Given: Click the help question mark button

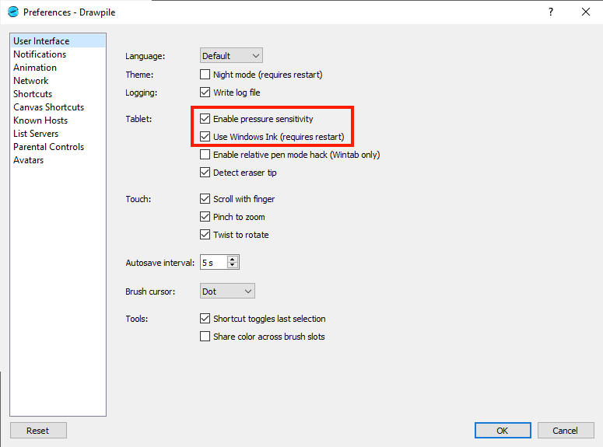Looking at the screenshot, I should 551,12.
